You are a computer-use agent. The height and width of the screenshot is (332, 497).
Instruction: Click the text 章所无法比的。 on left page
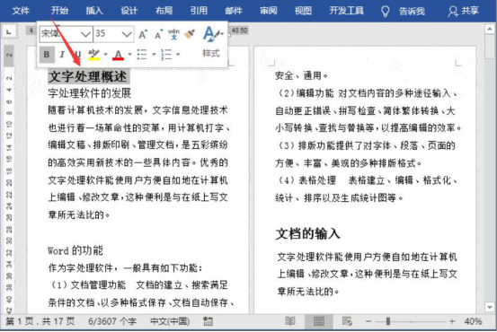(x=79, y=214)
